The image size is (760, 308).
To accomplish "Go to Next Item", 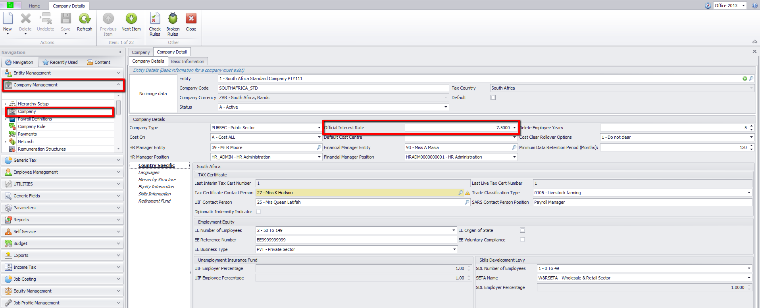I will tap(131, 19).
